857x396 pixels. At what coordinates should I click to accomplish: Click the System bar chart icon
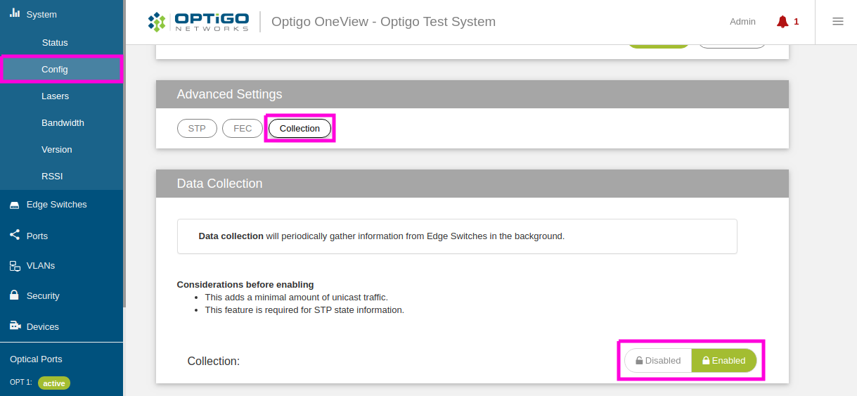tap(15, 13)
